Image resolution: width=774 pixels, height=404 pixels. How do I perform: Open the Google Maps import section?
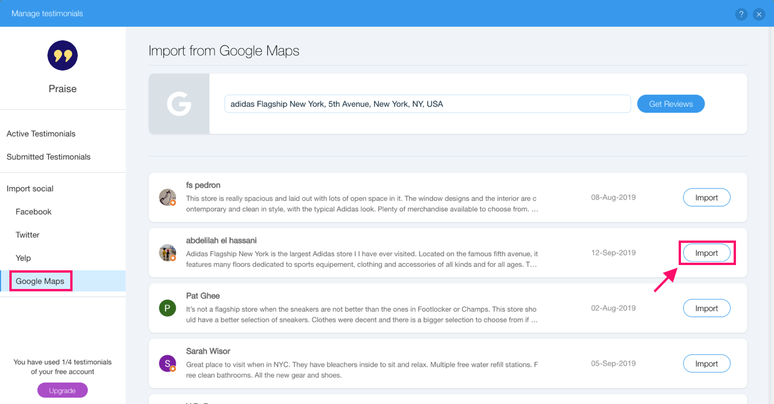[x=39, y=281]
